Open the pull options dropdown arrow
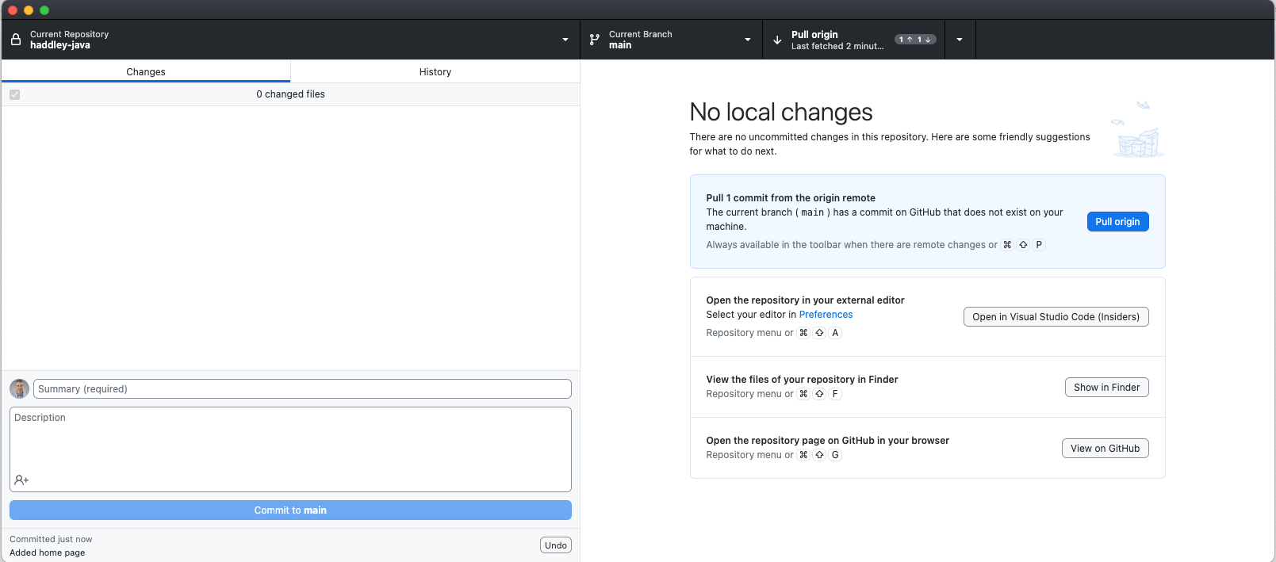The image size is (1276, 562). [x=960, y=40]
